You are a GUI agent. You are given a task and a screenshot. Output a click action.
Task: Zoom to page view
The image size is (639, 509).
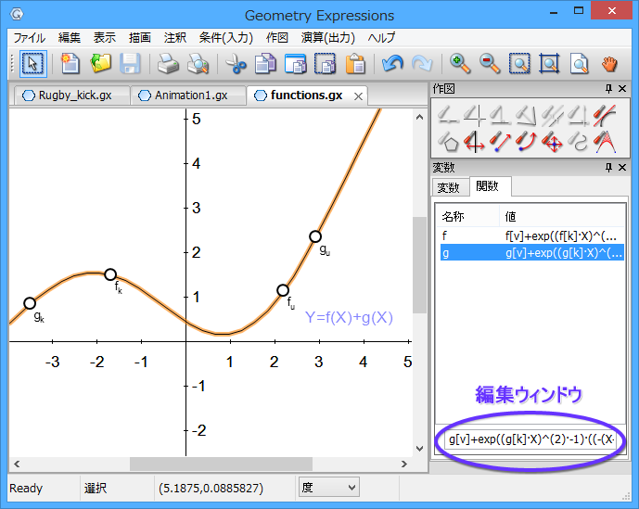point(579,64)
